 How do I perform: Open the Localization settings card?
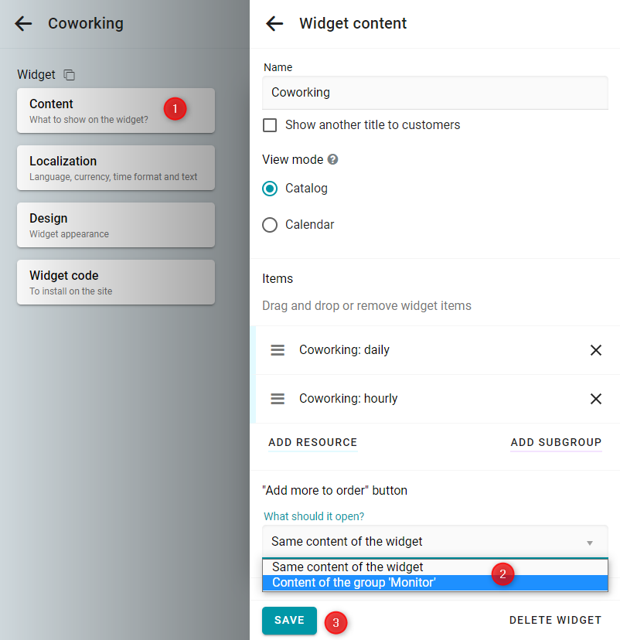coord(116,168)
